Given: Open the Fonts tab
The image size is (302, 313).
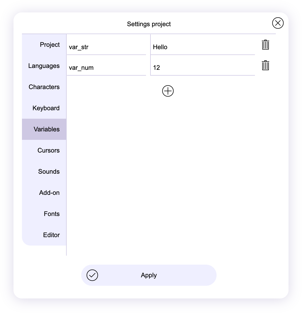Looking at the screenshot, I should point(44,214).
